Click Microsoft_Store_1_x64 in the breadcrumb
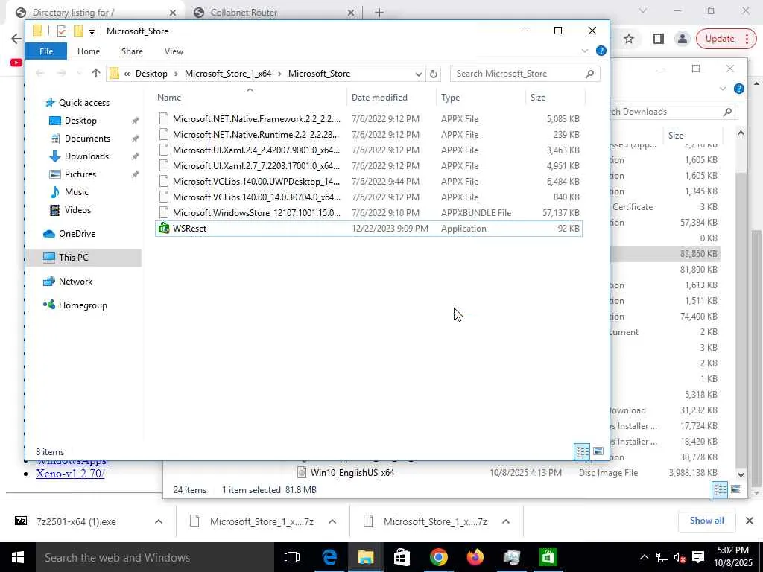The height and width of the screenshot is (572, 763). click(228, 74)
